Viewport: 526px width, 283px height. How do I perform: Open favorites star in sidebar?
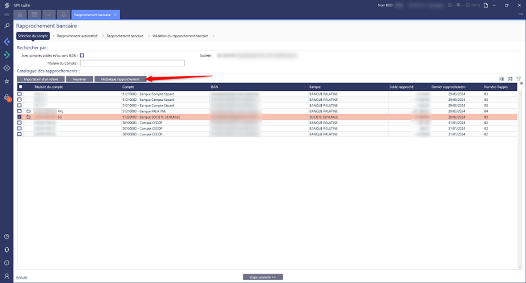[7, 81]
